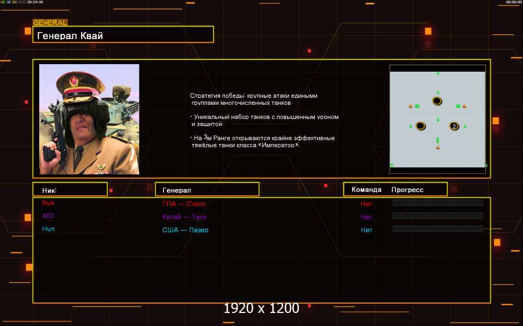Click the 'Команда' column header
The image size is (523, 326).
tap(366, 189)
